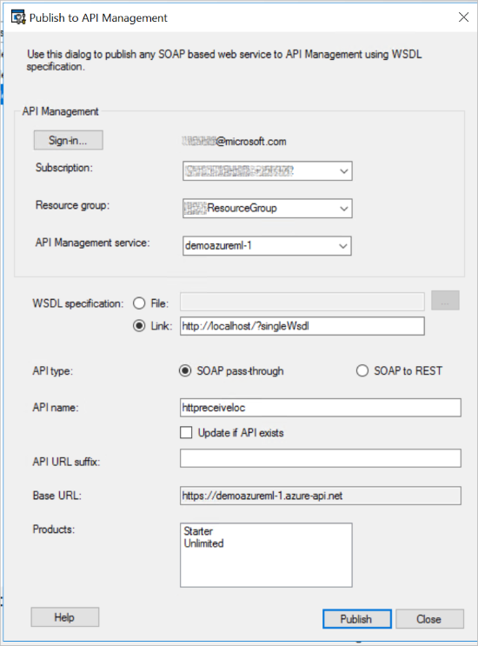Select Unlimited in Products list
Image resolution: width=478 pixels, height=646 pixels.
coord(203,543)
